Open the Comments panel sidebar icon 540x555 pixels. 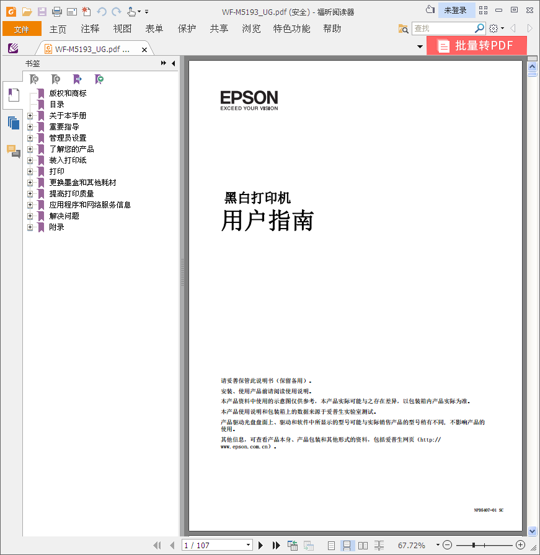click(x=14, y=151)
